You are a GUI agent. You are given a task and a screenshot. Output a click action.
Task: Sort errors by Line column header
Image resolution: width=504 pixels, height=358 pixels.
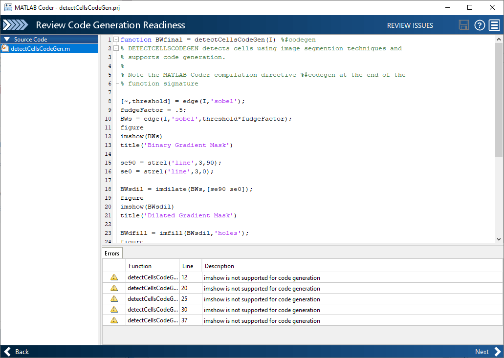coord(188,266)
